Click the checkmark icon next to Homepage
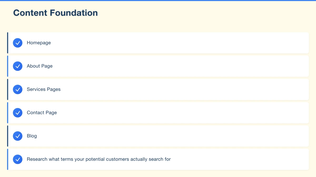 pos(18,43)
